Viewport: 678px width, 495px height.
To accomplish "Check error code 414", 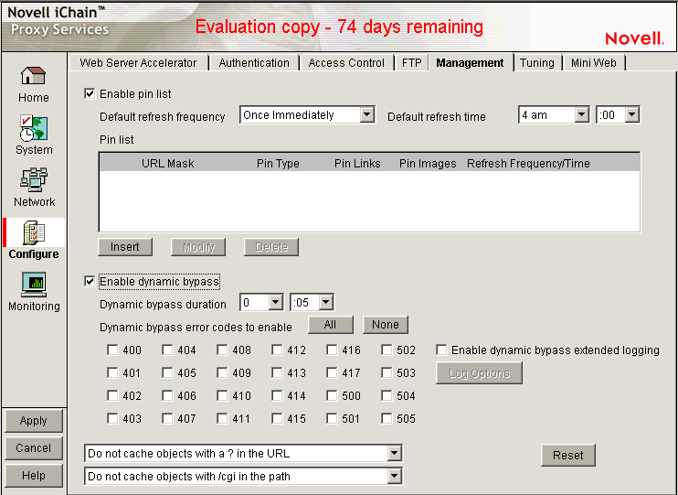I will click(x=277, y=396).
